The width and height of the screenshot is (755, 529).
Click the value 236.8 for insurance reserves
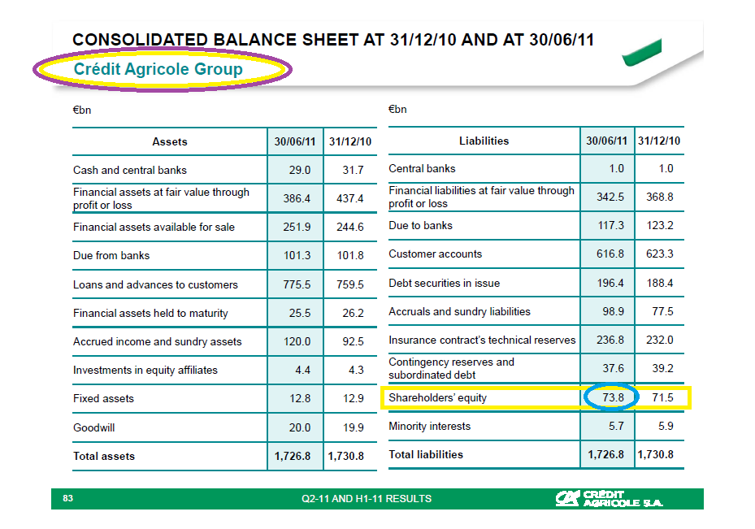610,340
